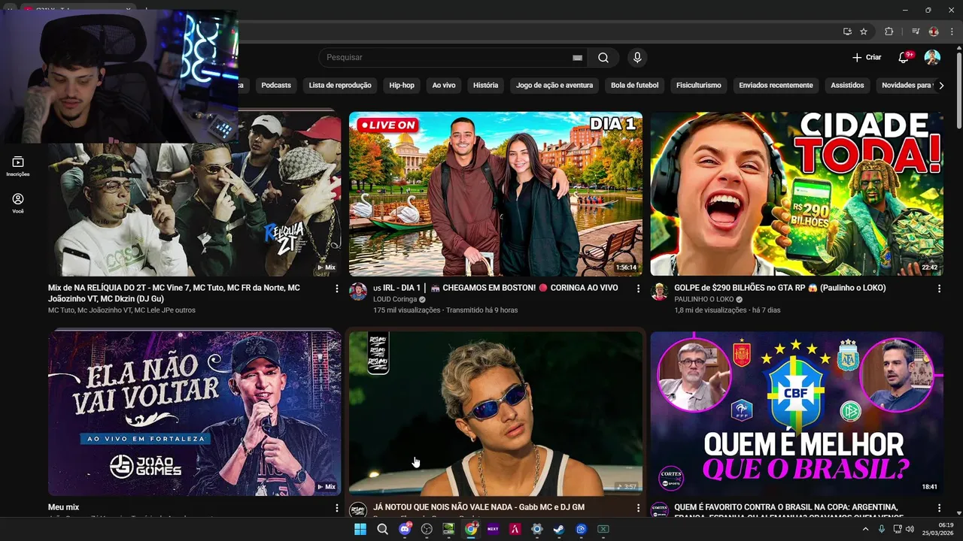The image size is (963, 541).
Task: Open title 'GOLPE de $290 BILHÕES no GTA RP'
Action: pyautogui.click(x=780, y=288)
